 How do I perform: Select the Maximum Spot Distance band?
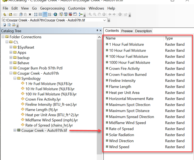(x=129, y=111)
